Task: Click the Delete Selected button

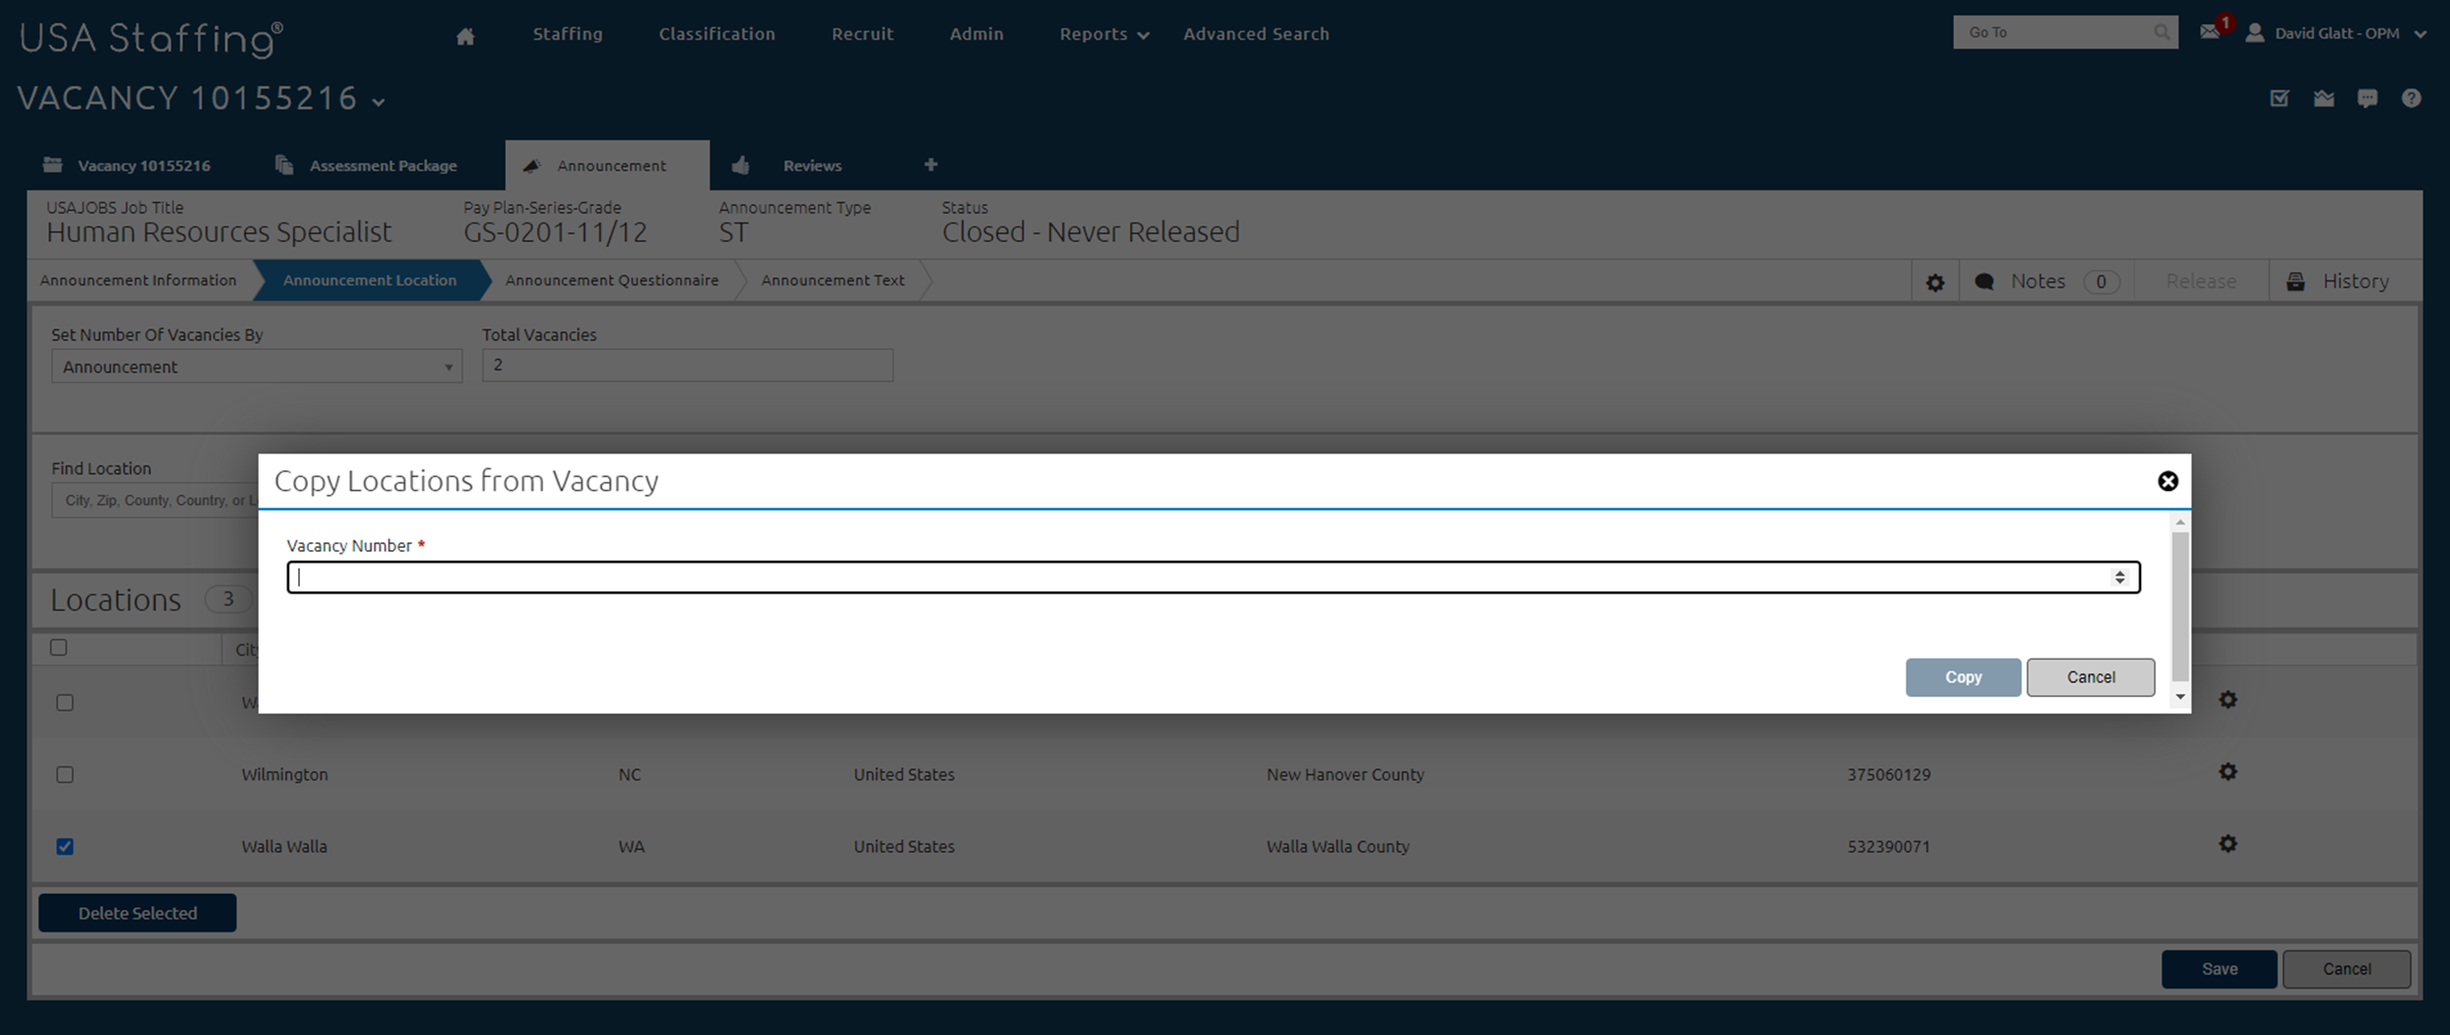Action: [x=137, y=912]
